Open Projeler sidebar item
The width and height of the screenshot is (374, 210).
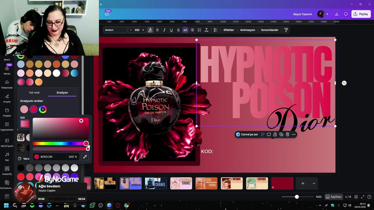click(x=7, y=113)
